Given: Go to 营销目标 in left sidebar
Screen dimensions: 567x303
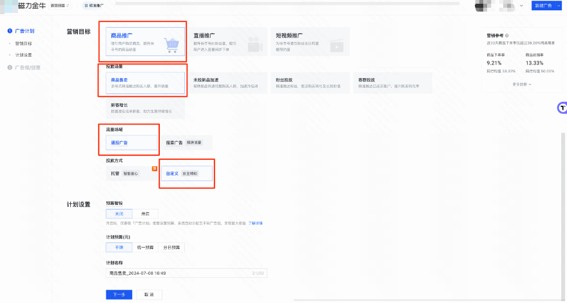Looking at the screenshot, I should (23, 43).
